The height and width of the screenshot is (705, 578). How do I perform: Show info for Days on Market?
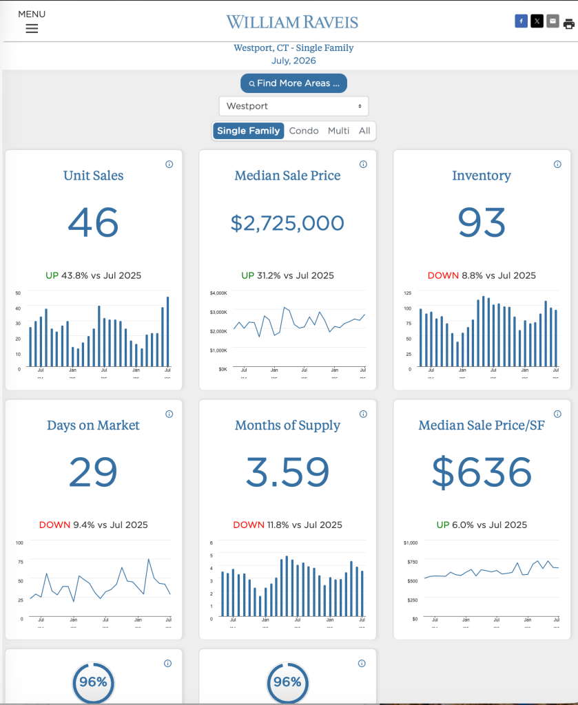(169, 414)
